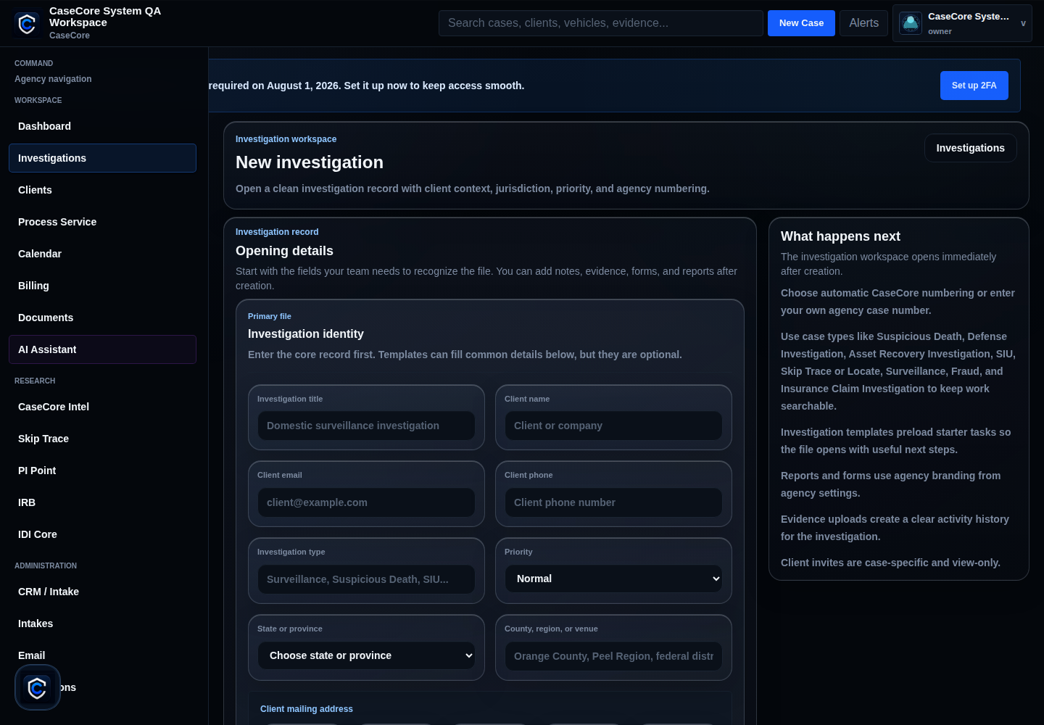Click the user avatar icon in the account menu
This screenshot has width=1044, height=725.
pos(911,23)
